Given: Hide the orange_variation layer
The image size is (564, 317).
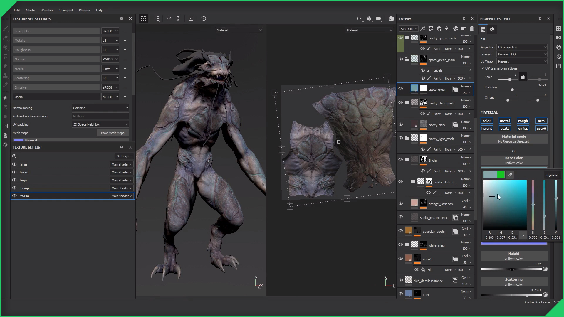Looking at the screenshot, I should [401, 203].
